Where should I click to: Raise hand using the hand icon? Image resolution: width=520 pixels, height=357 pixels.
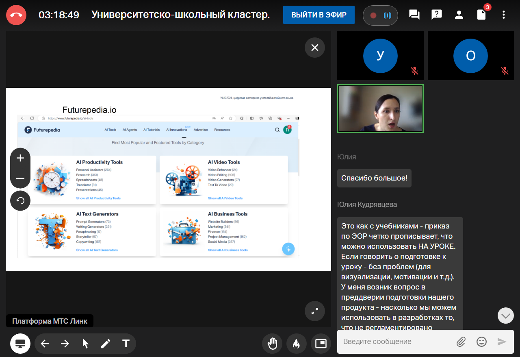(x=272, y=344)
